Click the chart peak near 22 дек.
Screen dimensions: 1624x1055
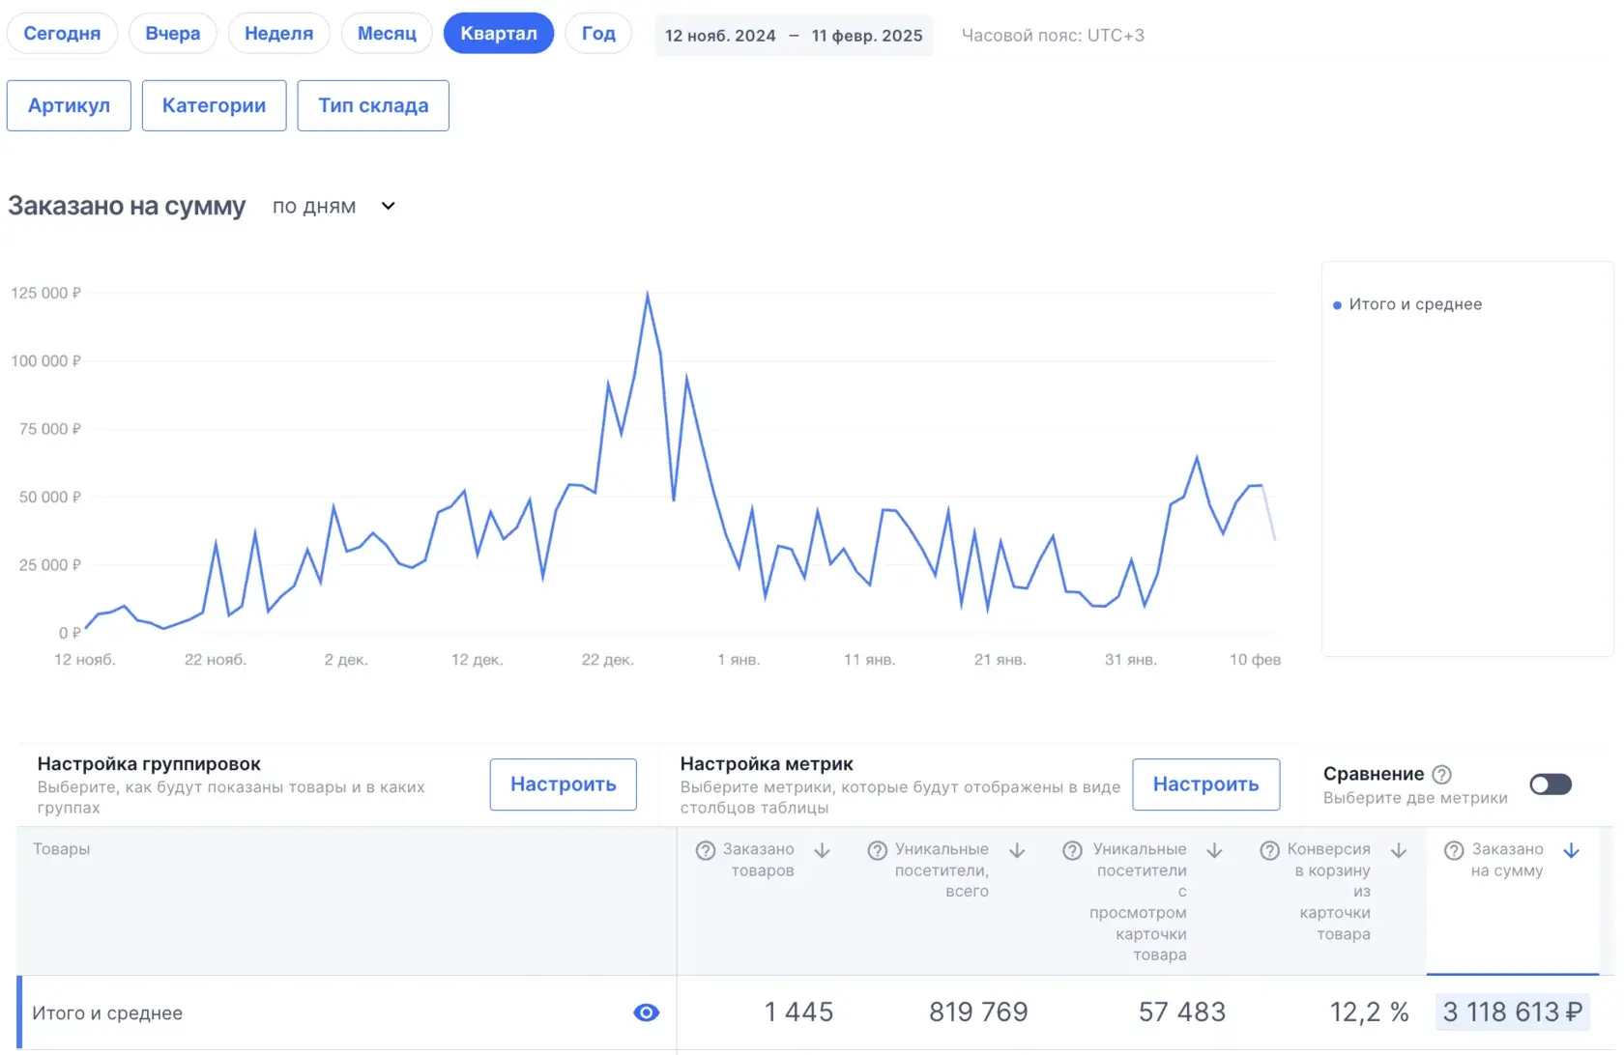pos(647,293)
